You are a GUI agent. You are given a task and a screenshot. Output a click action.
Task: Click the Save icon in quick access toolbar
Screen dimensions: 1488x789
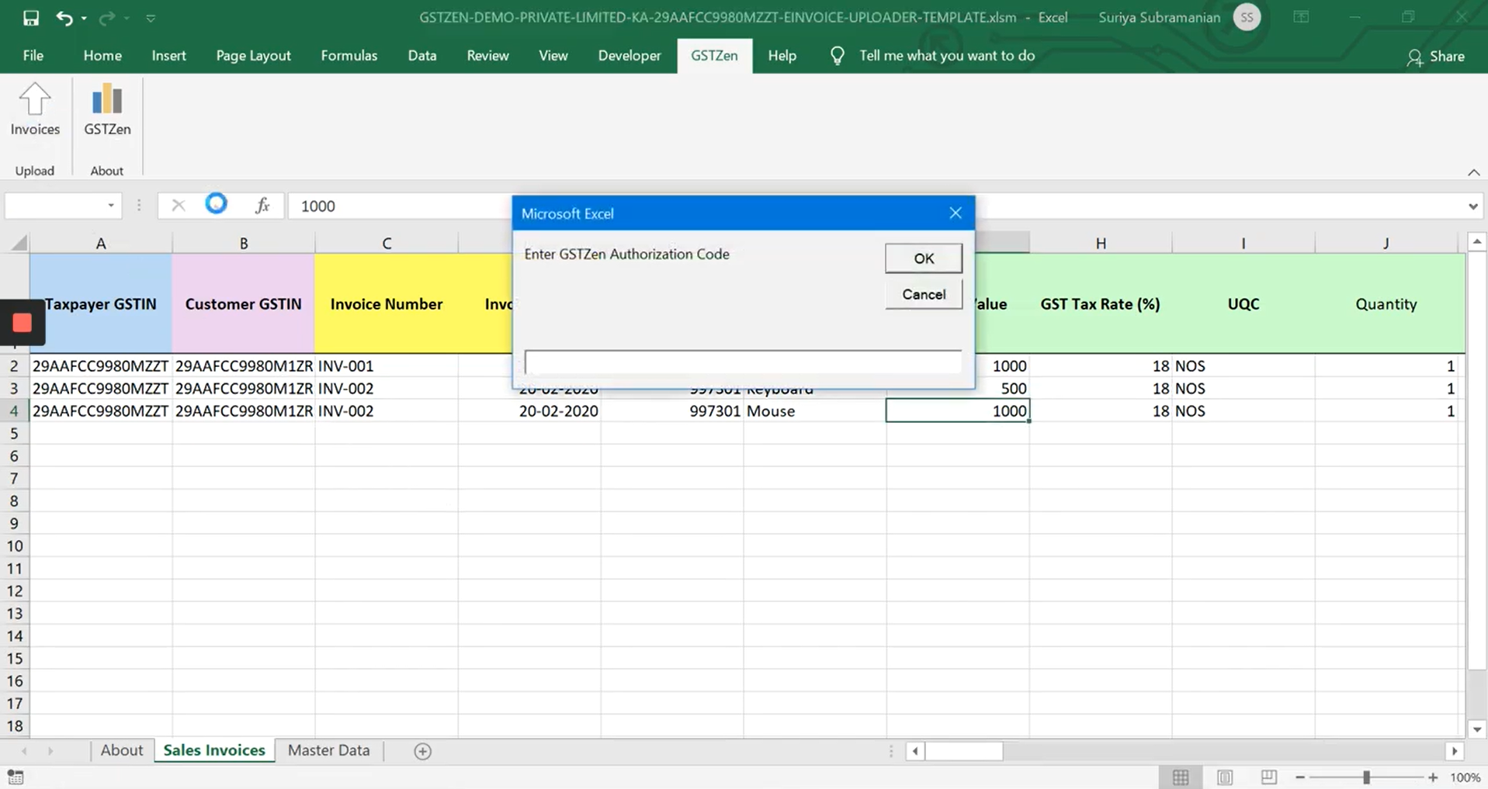coord(30,17)
